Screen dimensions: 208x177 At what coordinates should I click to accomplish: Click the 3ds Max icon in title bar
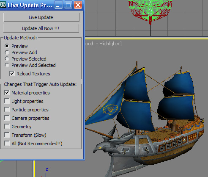3,5
